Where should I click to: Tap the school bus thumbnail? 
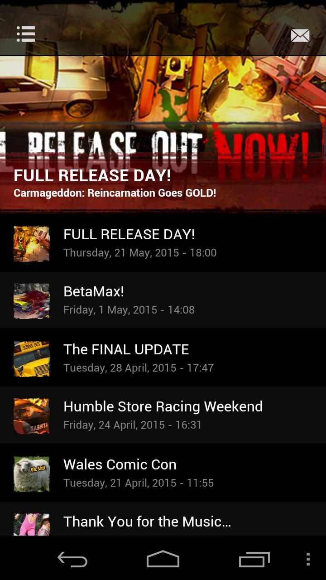tap(32, 358)
